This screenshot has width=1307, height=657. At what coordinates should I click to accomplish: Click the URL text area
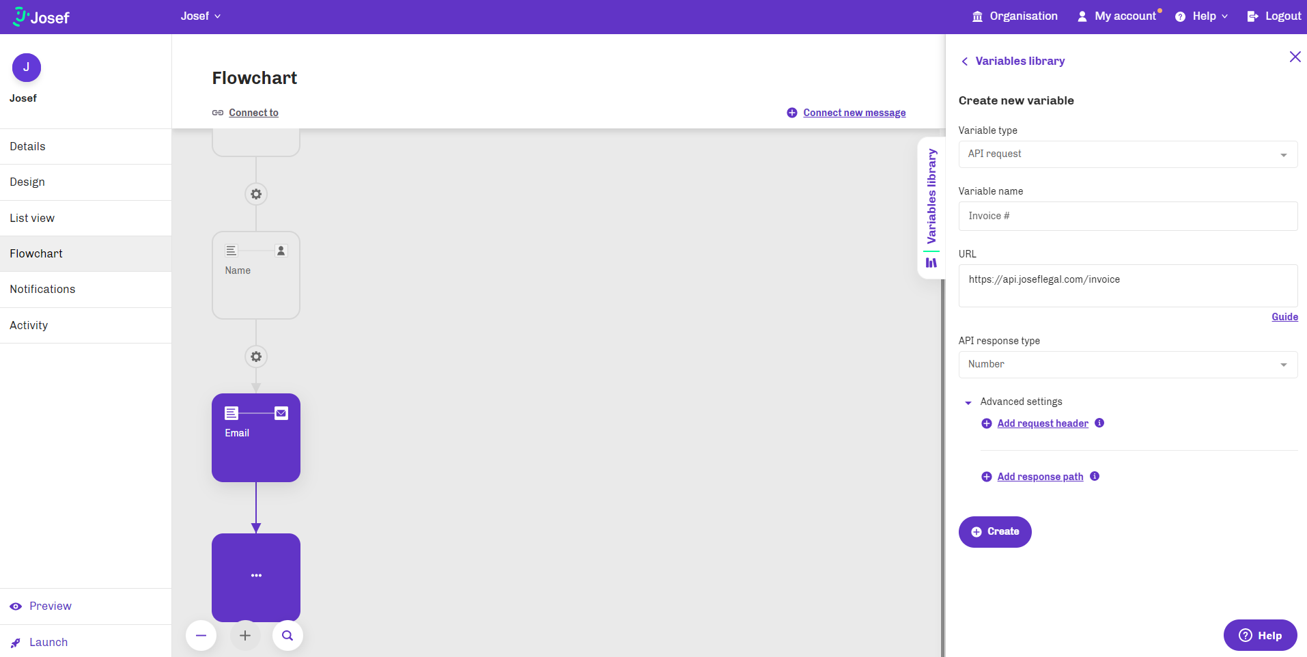point(1128,285)
